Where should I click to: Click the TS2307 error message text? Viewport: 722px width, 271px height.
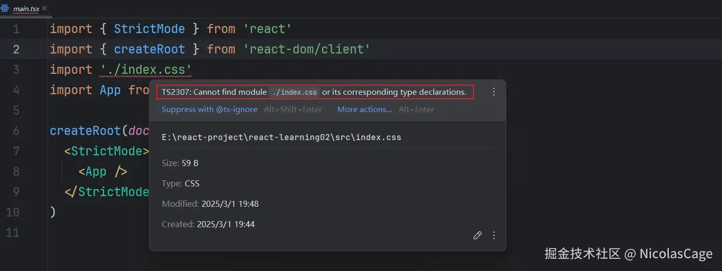(311, 92)
